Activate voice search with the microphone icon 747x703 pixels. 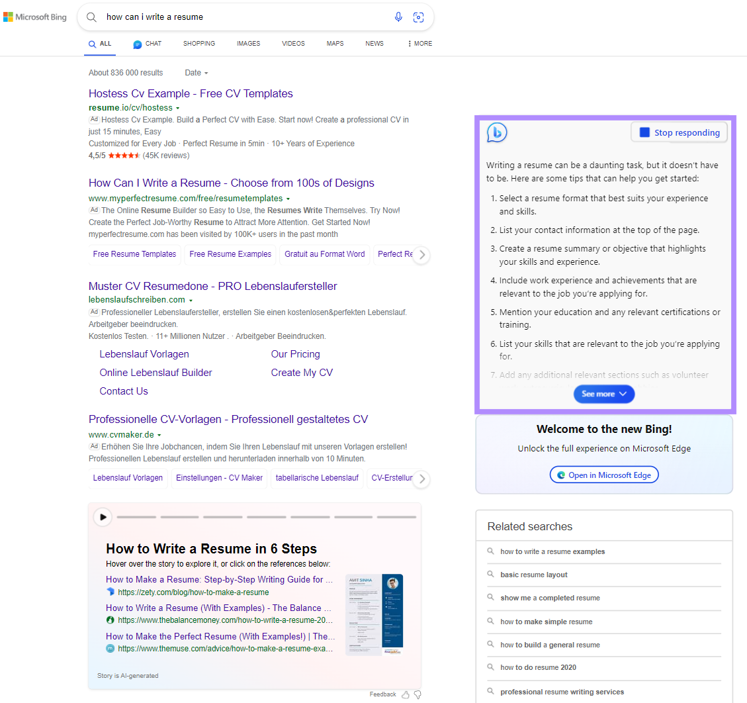pos(398,17)
